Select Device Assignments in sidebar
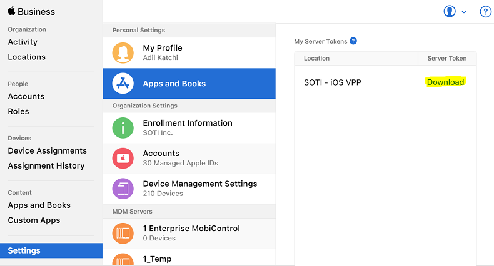Screen dimensions: 494x266 click(47, 150)
